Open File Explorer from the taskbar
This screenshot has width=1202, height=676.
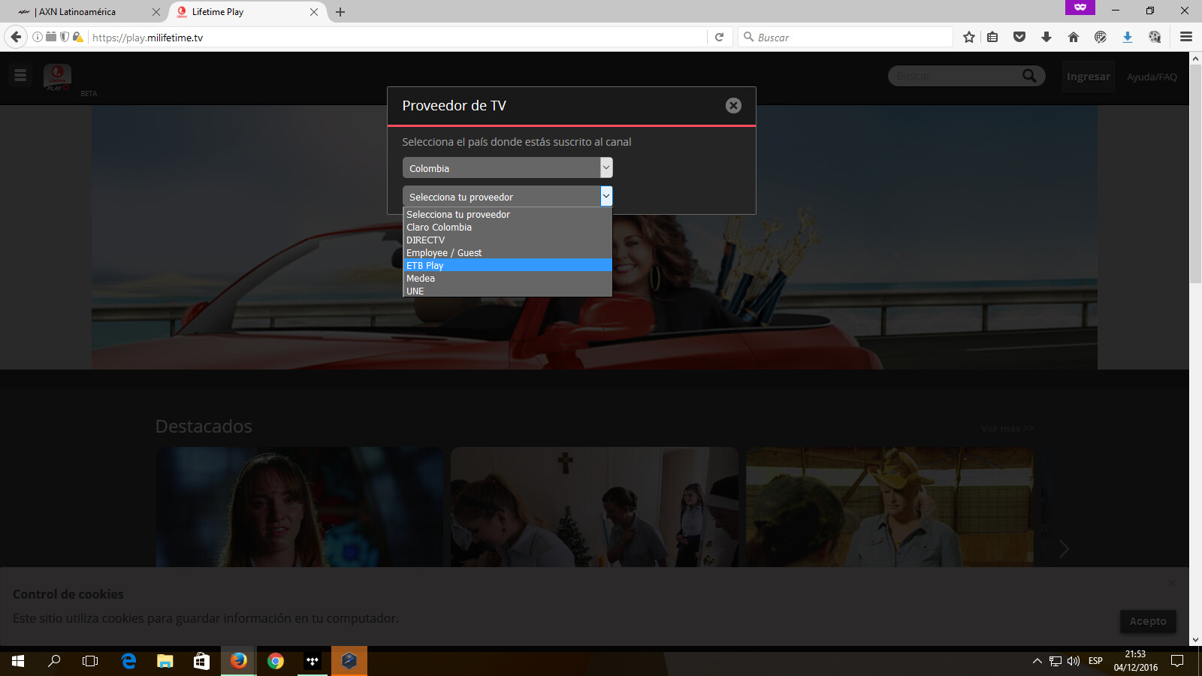pyautogui.click(x=165, y=661)
